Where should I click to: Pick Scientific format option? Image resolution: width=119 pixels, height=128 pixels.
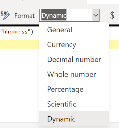[74, 104]
